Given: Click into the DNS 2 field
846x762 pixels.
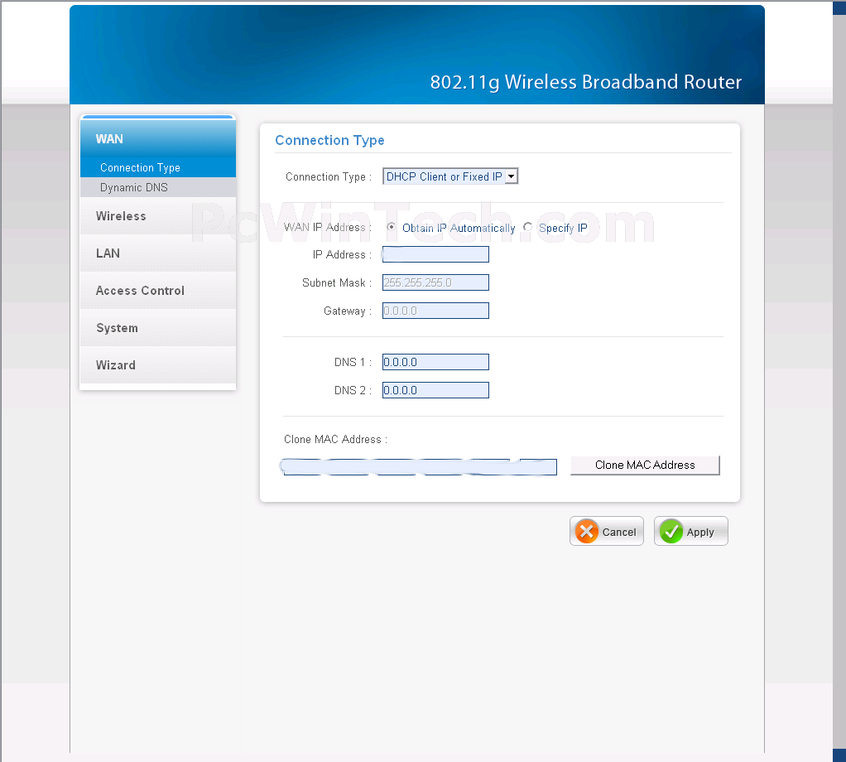Looking at the screenshot, I should (x=435, y=390).
